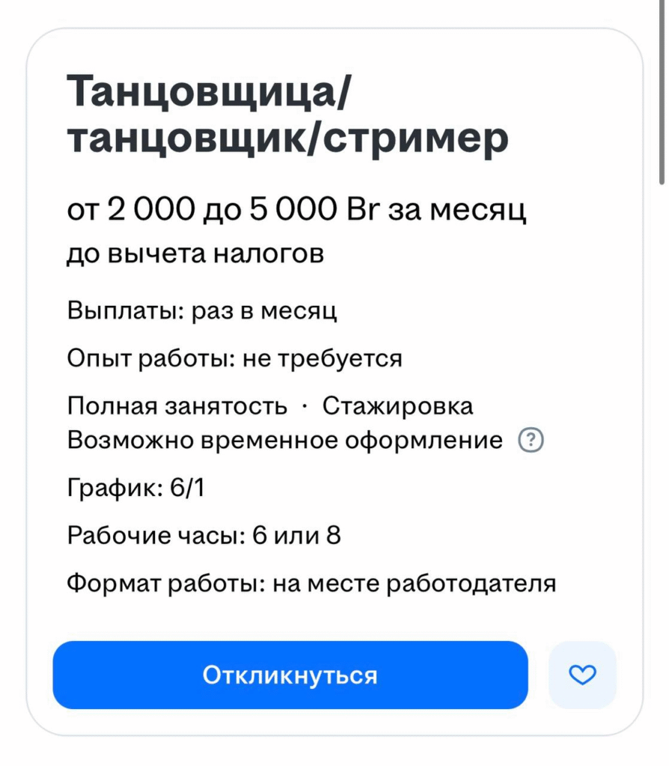669x766 pixels.
Task: Click the 'Рабочие часы: 6 или 8' line
Action: pyautogui.click(x=204, y=536)
